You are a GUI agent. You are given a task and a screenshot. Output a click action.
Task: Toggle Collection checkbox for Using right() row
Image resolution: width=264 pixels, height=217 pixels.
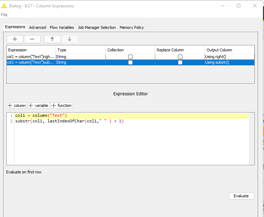click(130, 57)
